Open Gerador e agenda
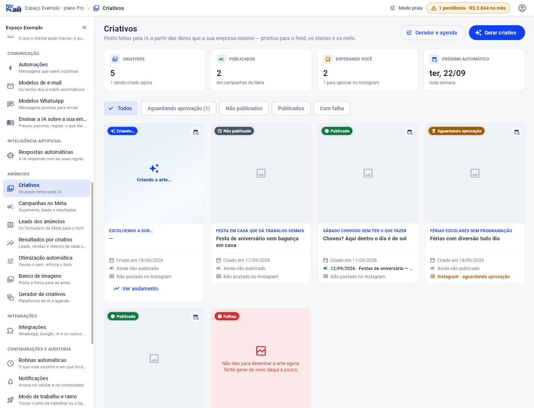The image size is (534, 408). pyautogui.click(x=432, y=33)
